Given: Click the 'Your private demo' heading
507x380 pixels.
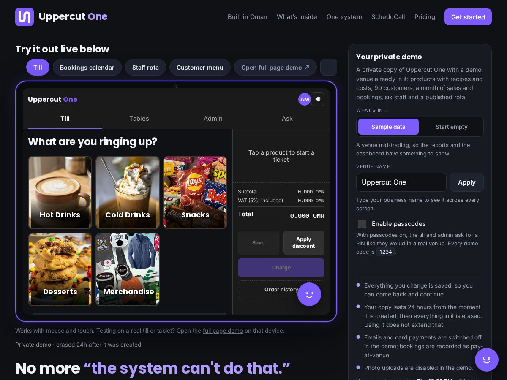Looking at the screenshot, I should click(x=389, y=57).
